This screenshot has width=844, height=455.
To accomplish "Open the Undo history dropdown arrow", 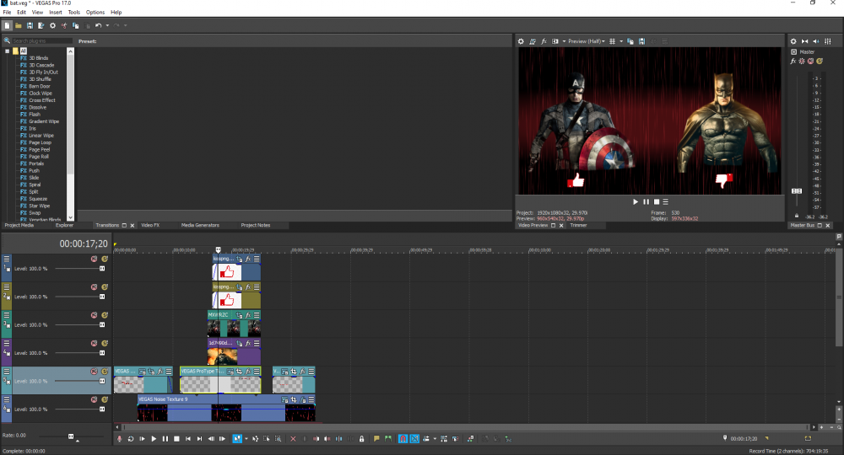I will pos(107,26).
